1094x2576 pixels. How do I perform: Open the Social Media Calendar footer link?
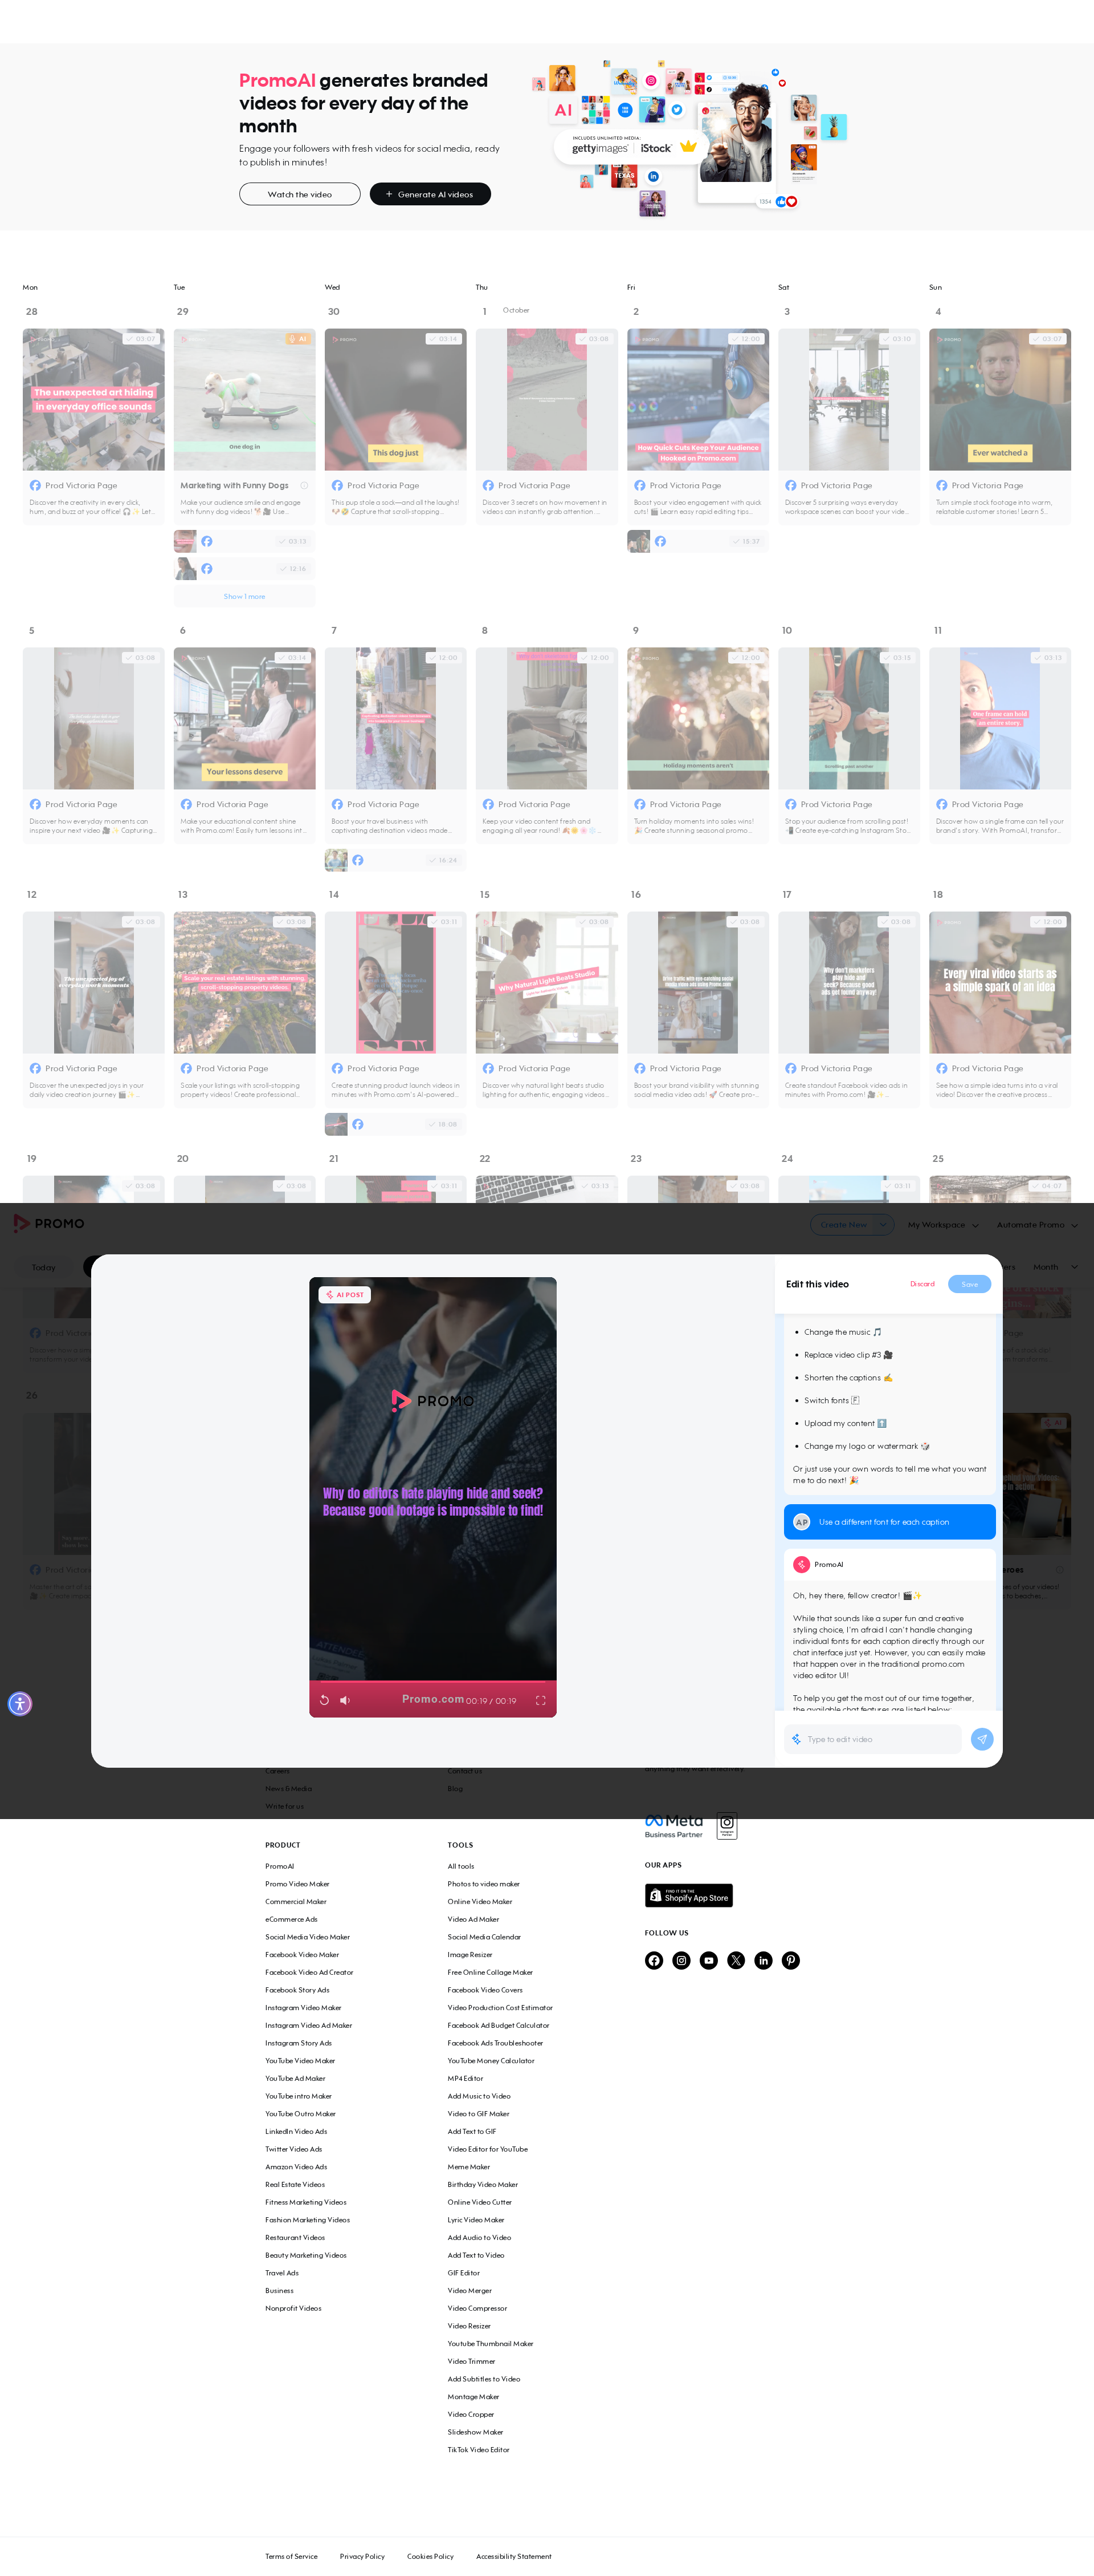click(484, 1937)
